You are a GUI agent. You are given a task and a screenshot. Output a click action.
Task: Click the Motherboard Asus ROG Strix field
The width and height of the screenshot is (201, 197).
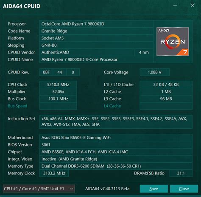click(x=116, y=138)
